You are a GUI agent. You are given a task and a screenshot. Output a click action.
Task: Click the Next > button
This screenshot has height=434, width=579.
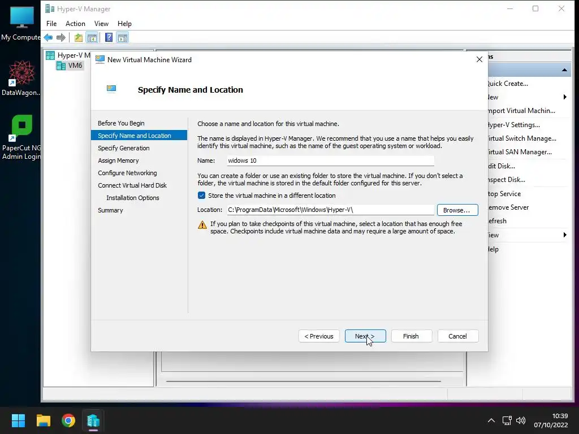tap(365, 336)
